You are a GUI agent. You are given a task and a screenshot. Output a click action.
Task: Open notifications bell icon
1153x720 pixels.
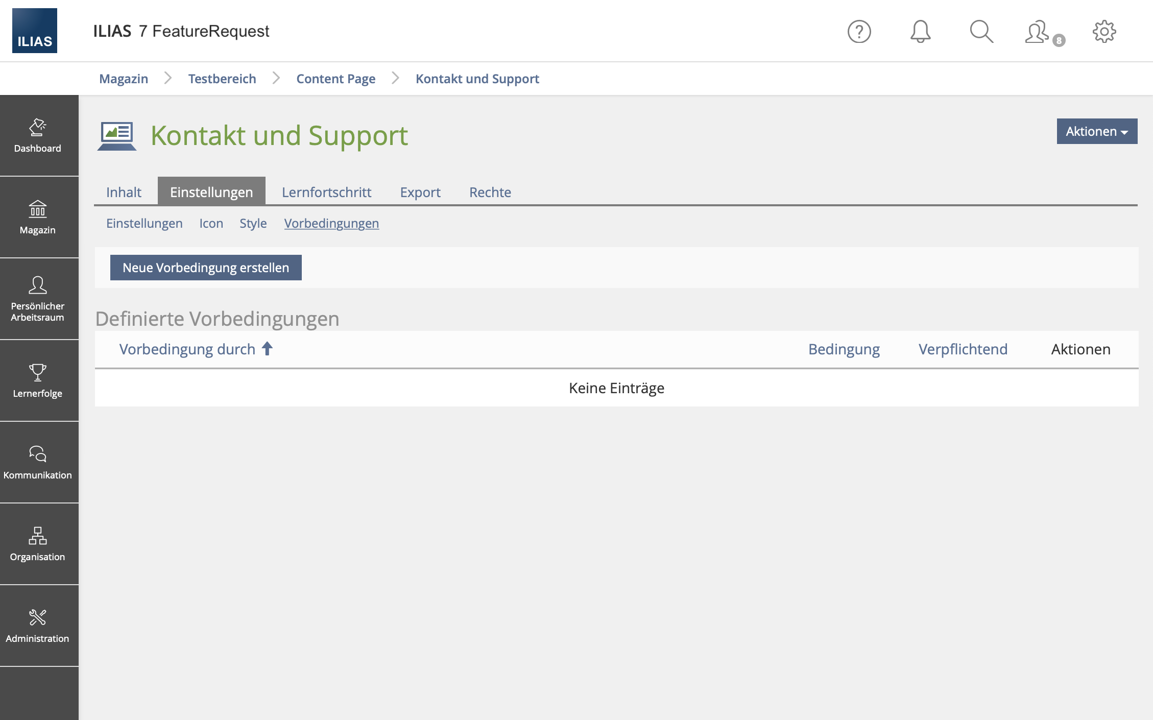tap(920, 32)
